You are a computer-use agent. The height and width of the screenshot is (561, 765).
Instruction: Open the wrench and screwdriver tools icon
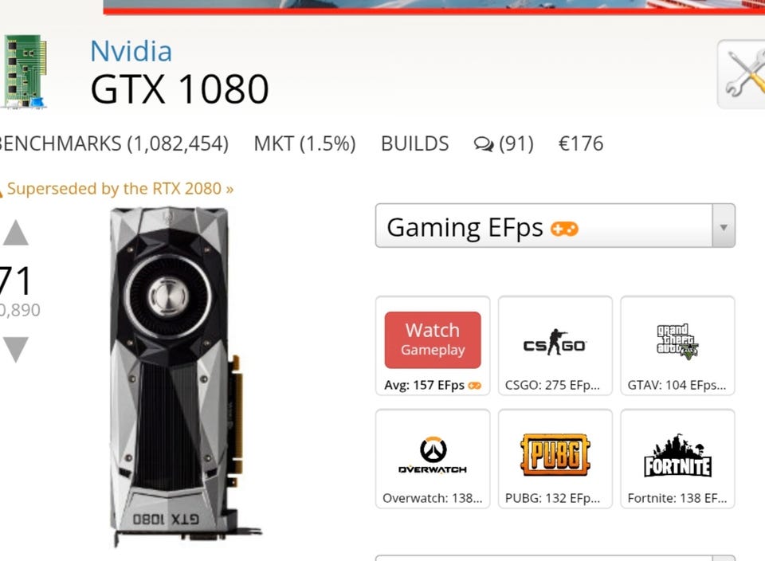742,74
